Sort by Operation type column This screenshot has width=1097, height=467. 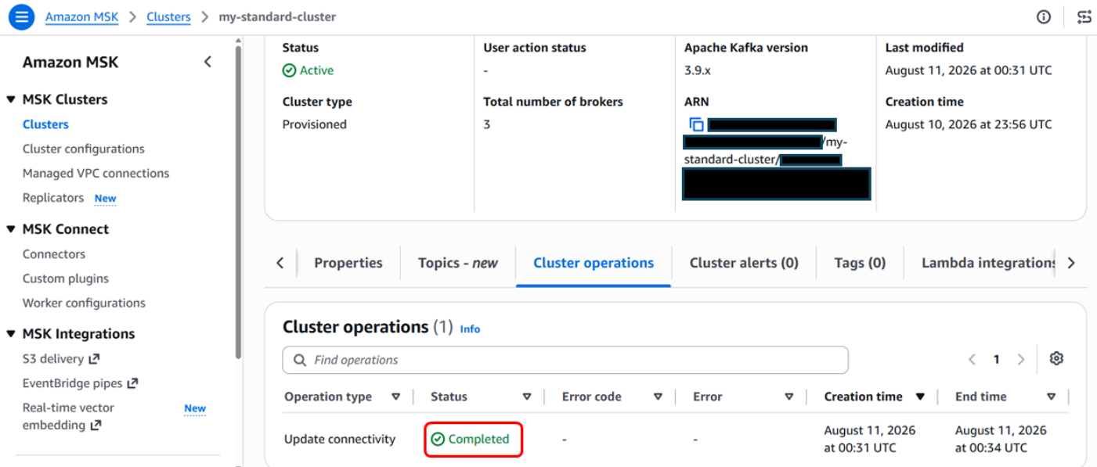(x=395, y=397)
